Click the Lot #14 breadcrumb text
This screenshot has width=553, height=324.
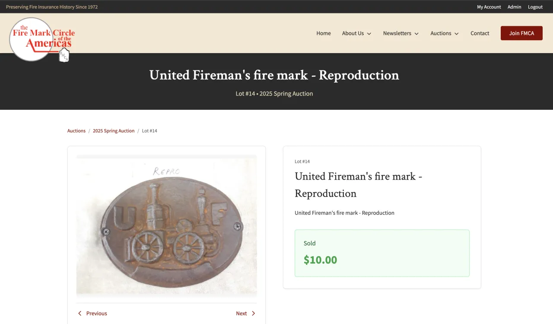149,131
